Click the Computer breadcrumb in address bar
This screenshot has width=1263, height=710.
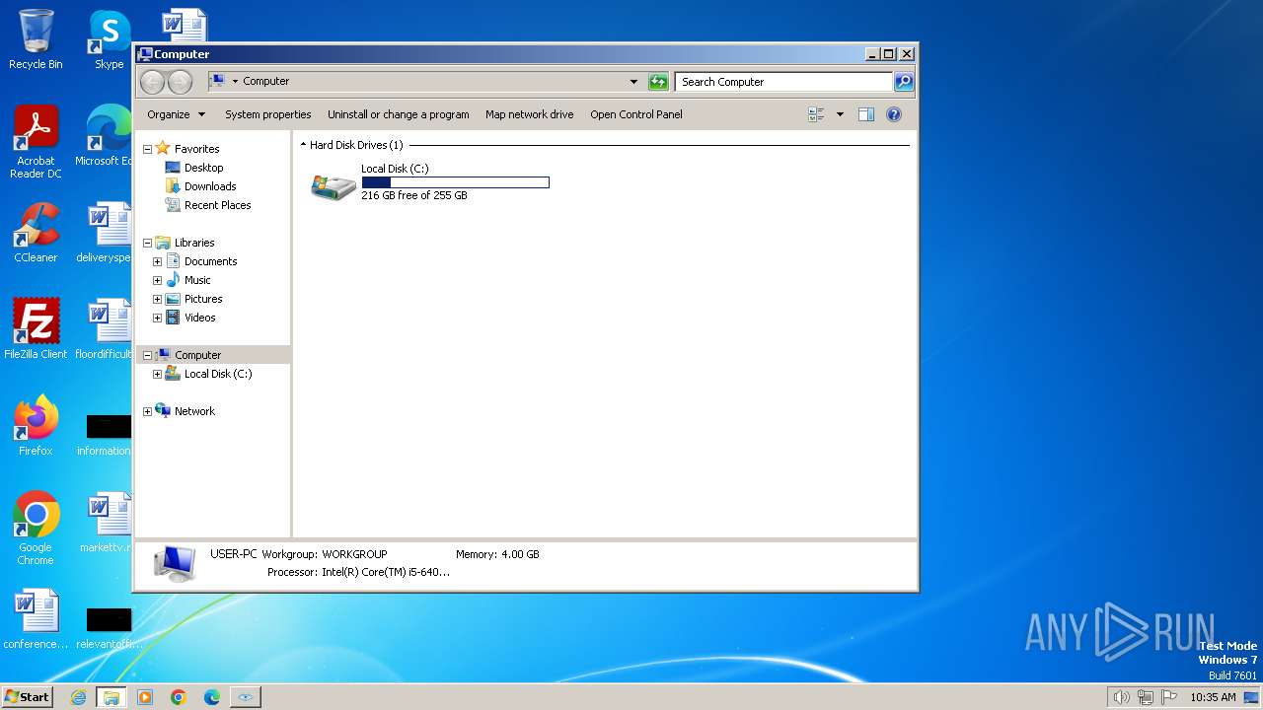click(x=266, y=82)
